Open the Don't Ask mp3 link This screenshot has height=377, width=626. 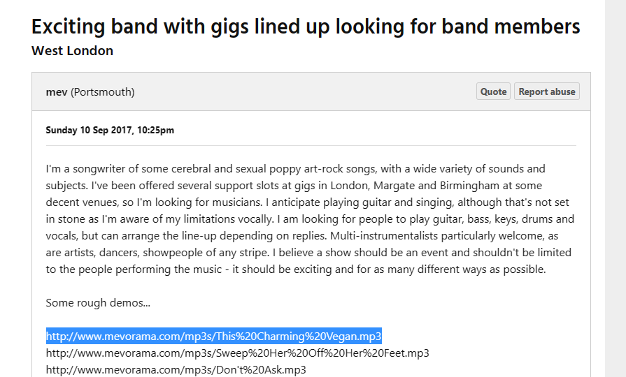176,370
